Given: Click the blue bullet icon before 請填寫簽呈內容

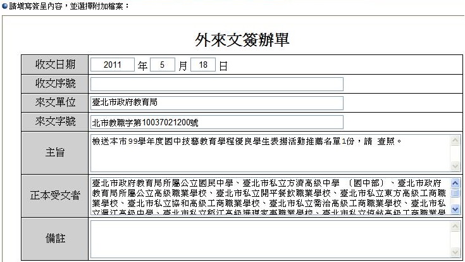Looking at the screenshot, I should click(x=5, y=6).
